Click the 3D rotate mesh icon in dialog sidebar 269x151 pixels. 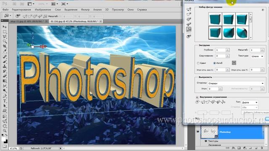click(189, 9)
